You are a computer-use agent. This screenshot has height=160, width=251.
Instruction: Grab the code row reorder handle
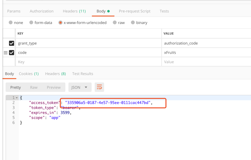tap(6, 52)
